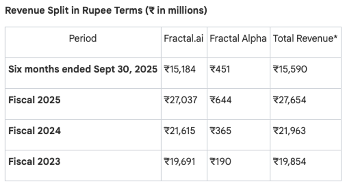Click the ₹21,963 total revenue cell
Image resolution: width=345 pixels, height=184 pixels.
pos(289,131)
